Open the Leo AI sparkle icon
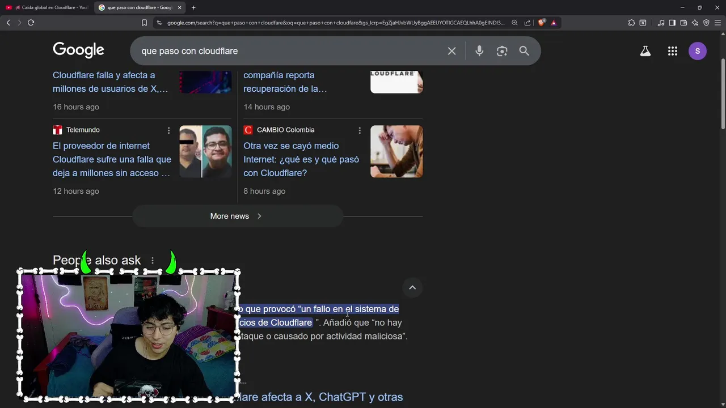This screenshot has width=726, height=408. 695,23
